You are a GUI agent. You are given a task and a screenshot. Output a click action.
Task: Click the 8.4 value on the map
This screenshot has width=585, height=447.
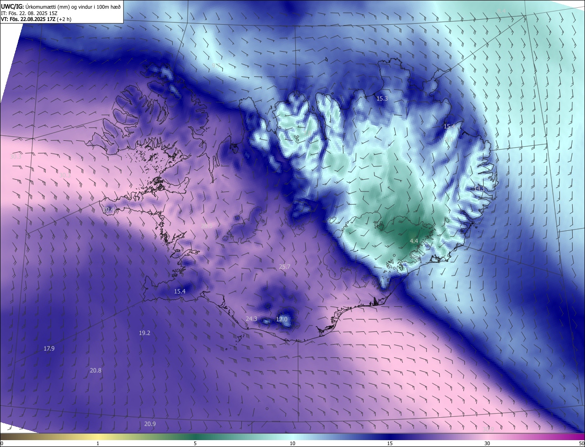[x=502, y=11]
